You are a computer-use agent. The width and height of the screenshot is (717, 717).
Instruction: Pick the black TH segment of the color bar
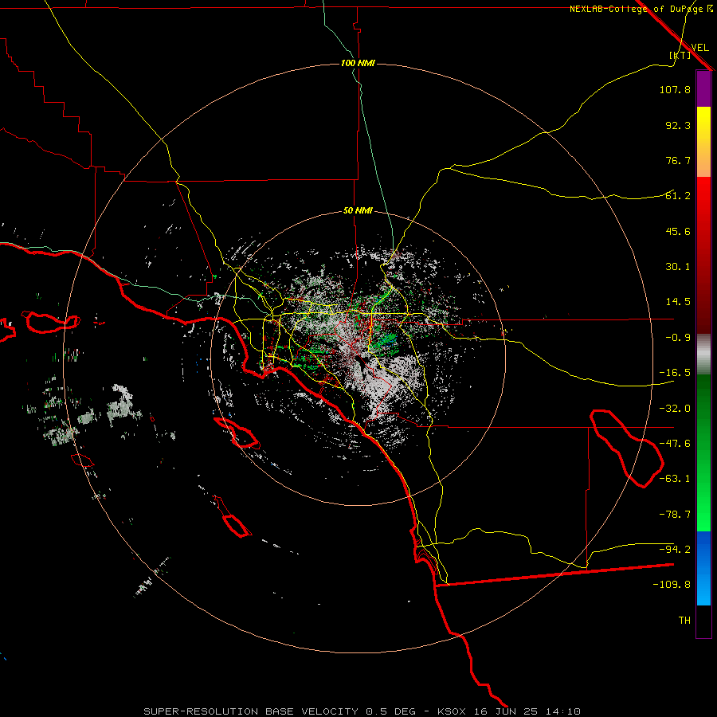tap(703, 621)
